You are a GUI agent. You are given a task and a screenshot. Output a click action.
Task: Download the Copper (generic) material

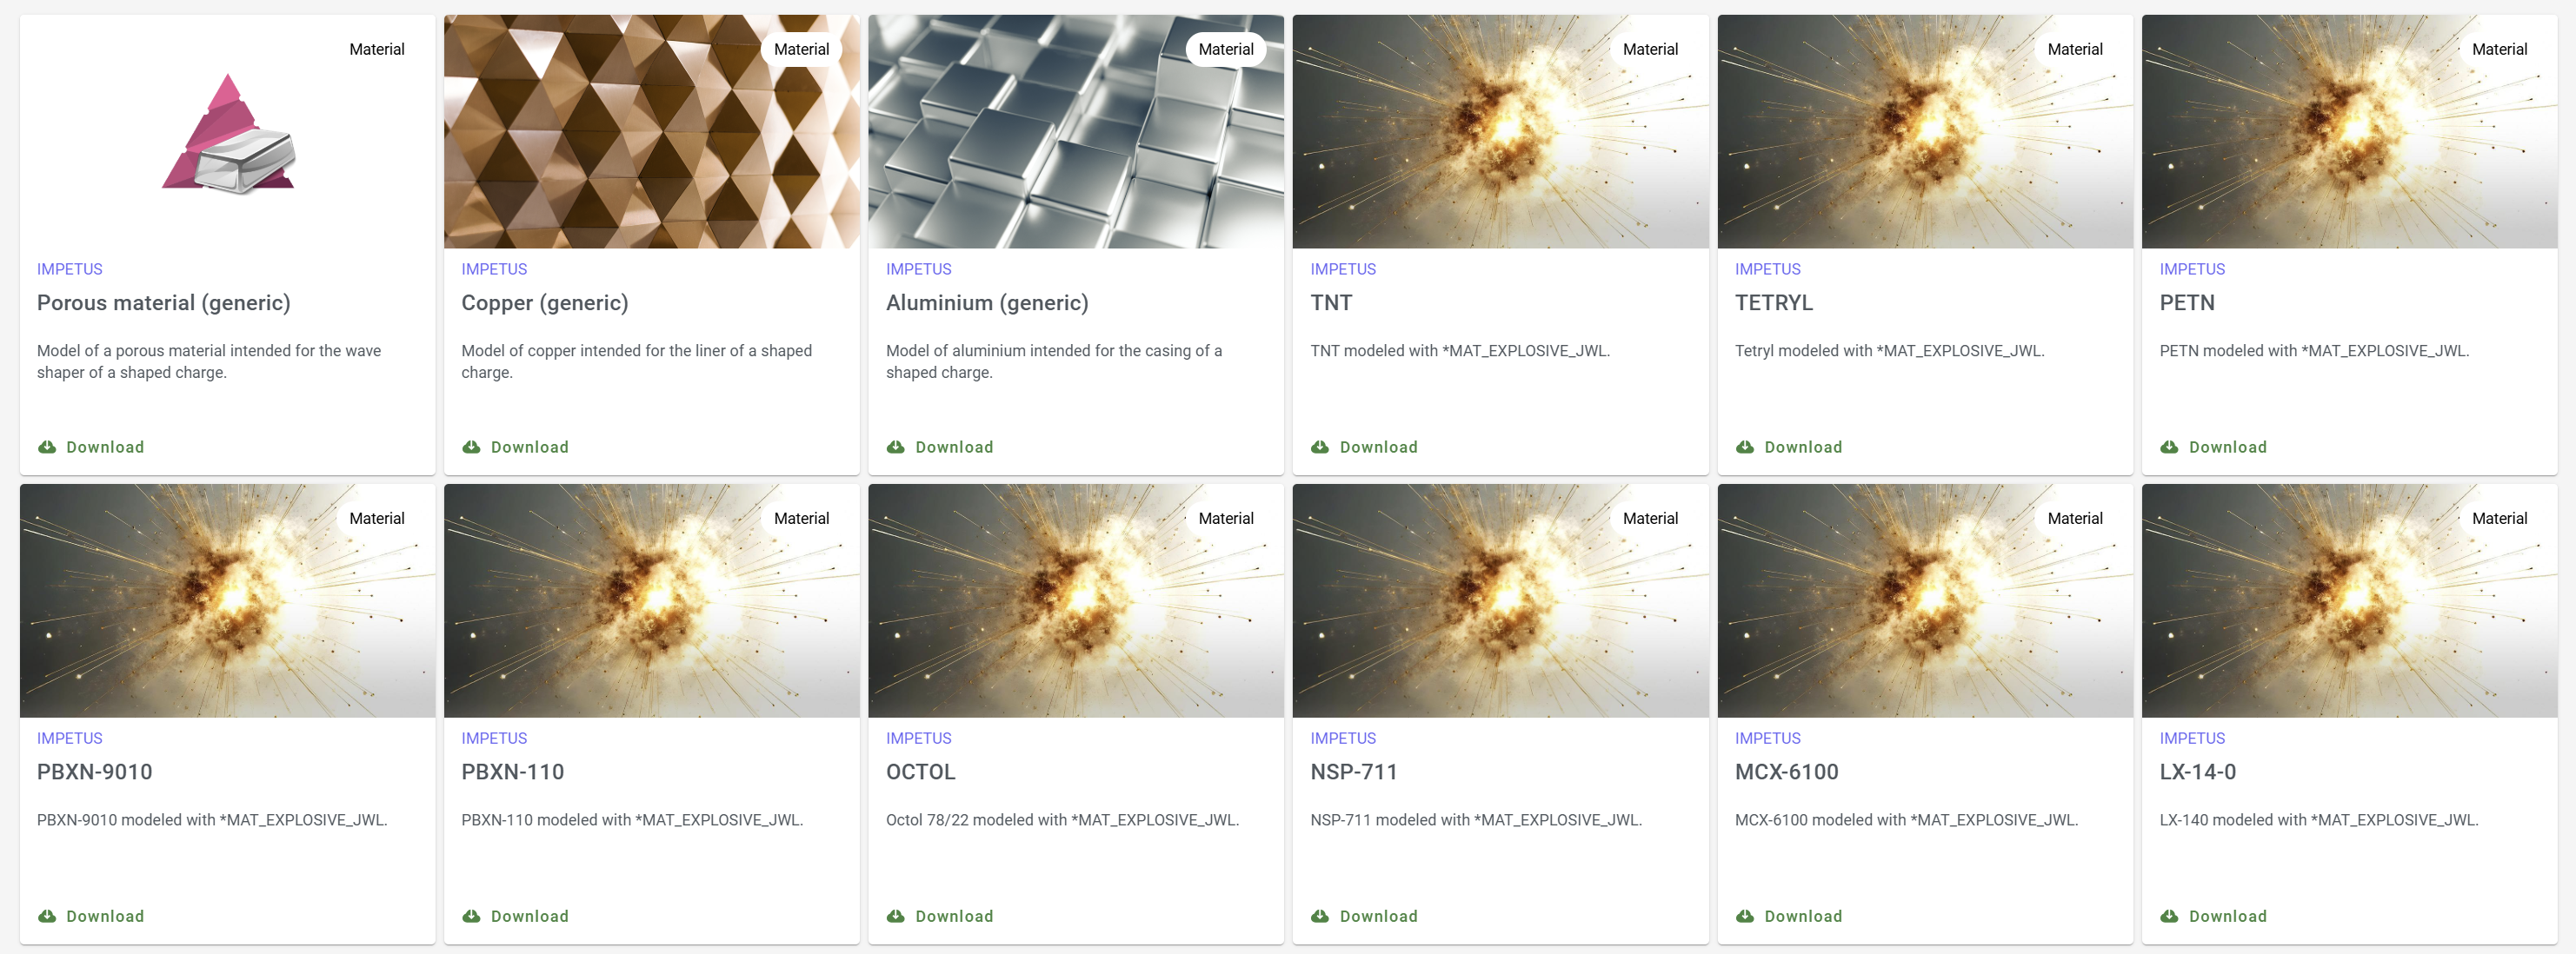(515, 447)
